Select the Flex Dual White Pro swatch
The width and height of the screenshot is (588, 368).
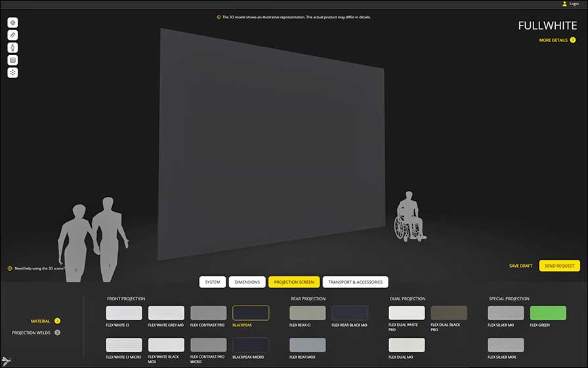[x=406, y=313]
